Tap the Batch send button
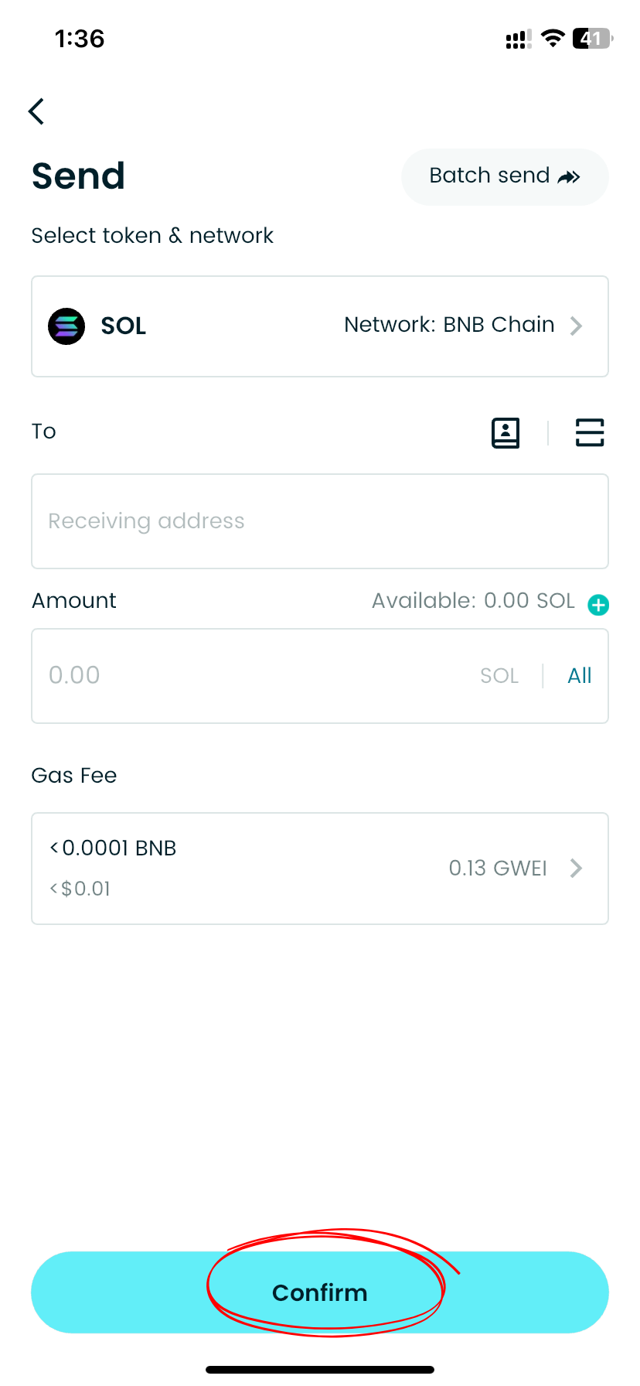 (x=505, y=176)
